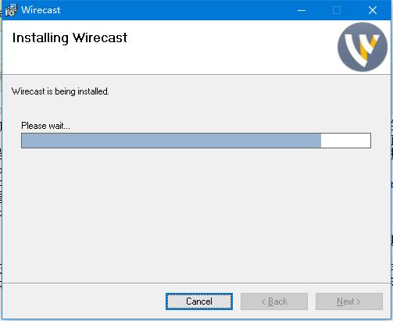Click the "Wirecast is being installed." text
Screen dimensions: 393x321
pos(60,91)
